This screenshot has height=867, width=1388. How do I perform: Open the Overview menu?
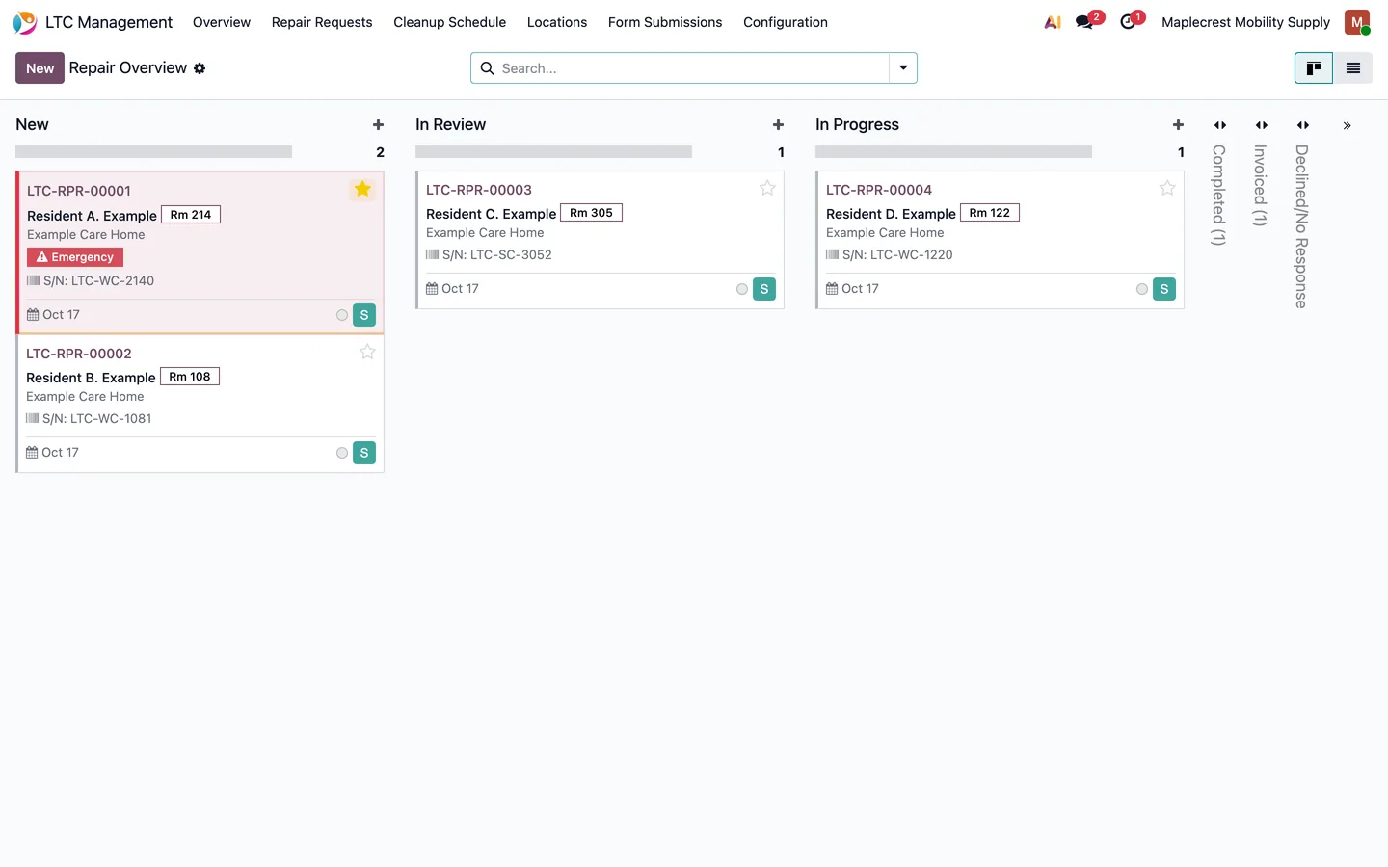pos(222,22)
